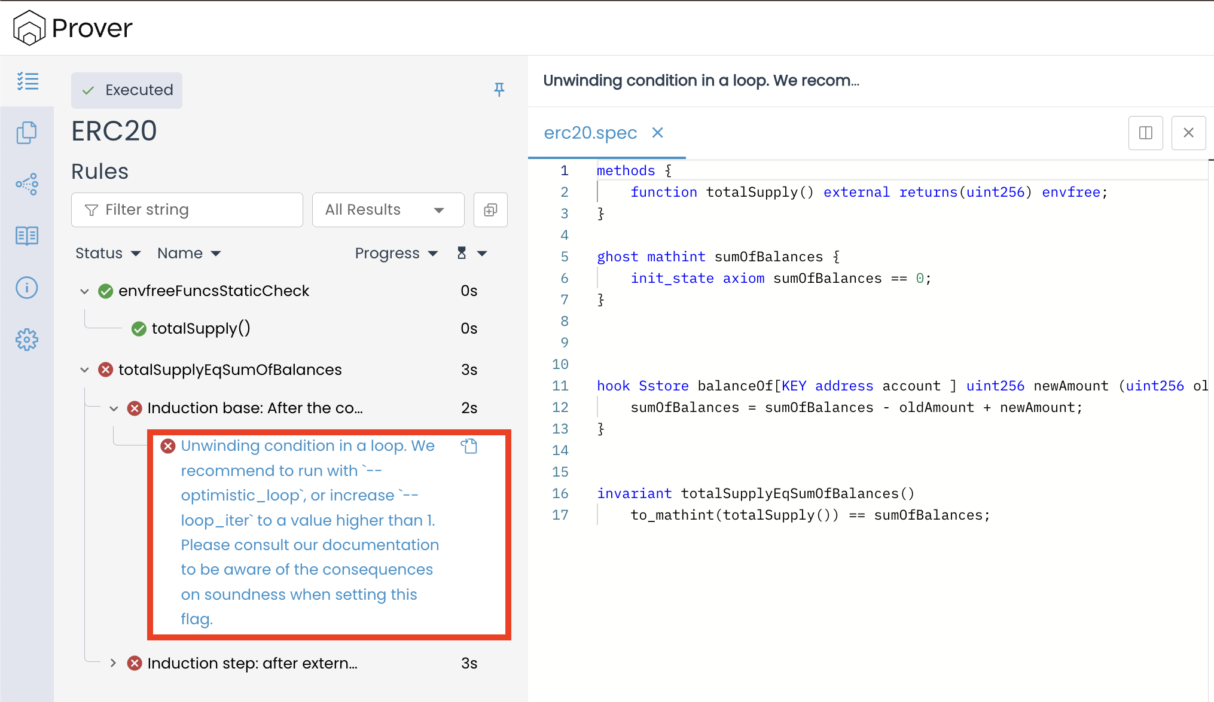The image size is (1214, 702).
Task: Click expand-all icon next to All Results
Action: point(490,210)
